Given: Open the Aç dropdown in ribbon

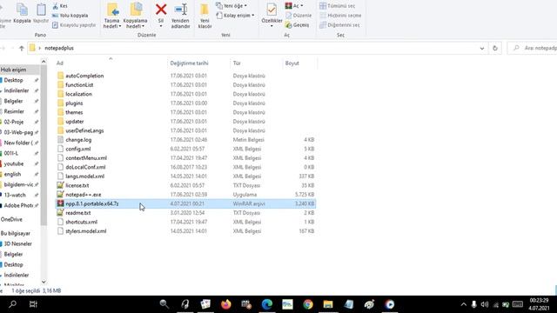Looking at the screenshot, I should point(294,6).
